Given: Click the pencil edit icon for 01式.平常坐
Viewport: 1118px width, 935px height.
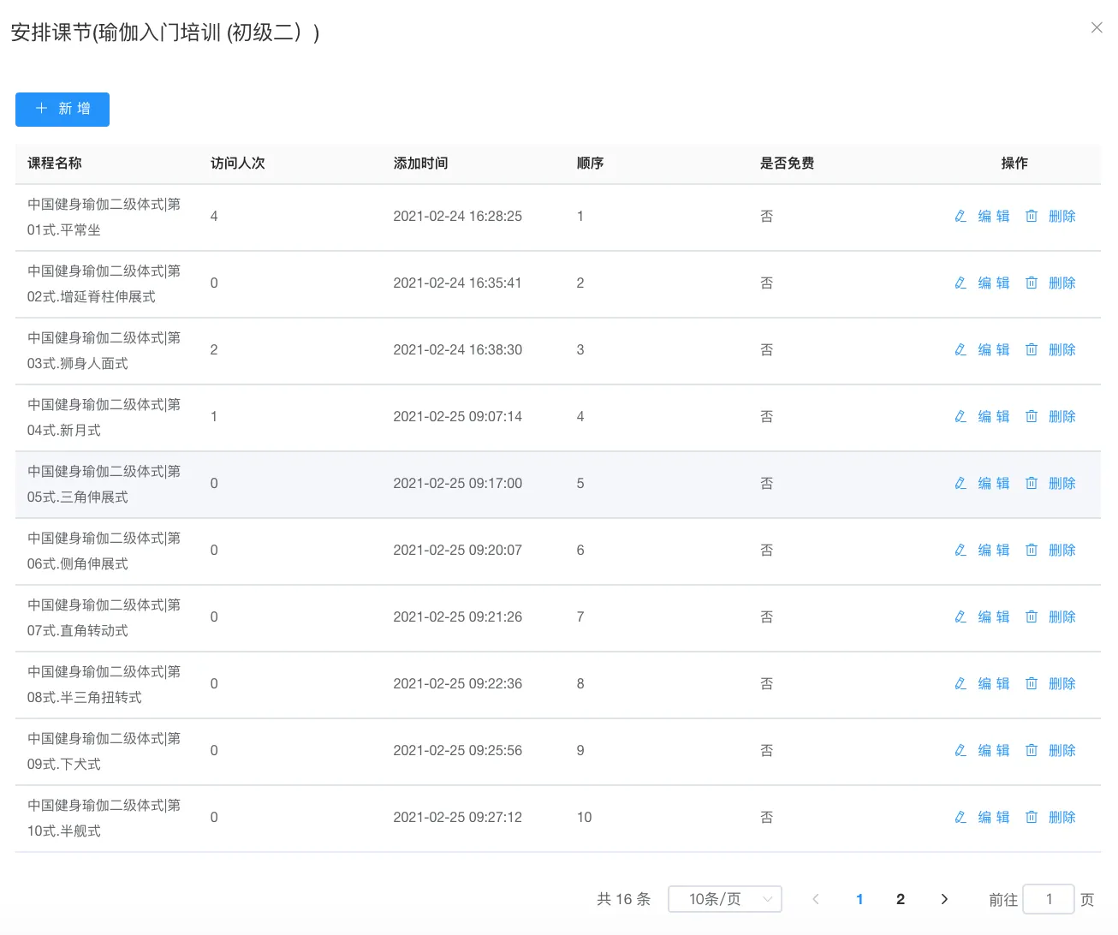Looking at the screenshot, I should tap(960, 217).
